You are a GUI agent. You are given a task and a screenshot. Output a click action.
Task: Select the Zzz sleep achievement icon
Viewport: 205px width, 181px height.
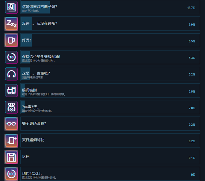(x=11, y=24)
